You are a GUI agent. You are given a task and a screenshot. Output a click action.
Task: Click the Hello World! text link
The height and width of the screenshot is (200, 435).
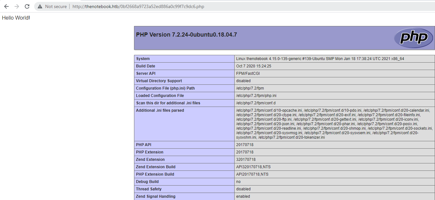click(15, 18)
